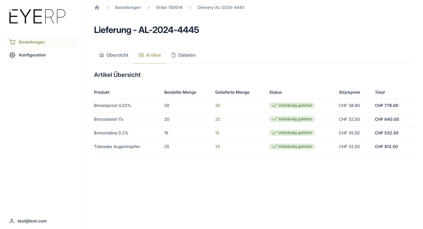The height and width of the screenshot is (229, 423).
Task: Navigate to Order 100014 breadcrumb
Action: (x=169, y=7)
